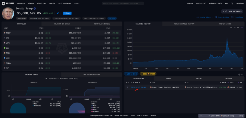Open the Tracer menu item
Image resolution: width=246 pixels, height=118 pixels.
76,3
